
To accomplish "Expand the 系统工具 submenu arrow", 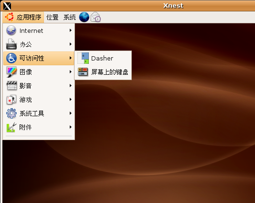I will tap(70, 113).
